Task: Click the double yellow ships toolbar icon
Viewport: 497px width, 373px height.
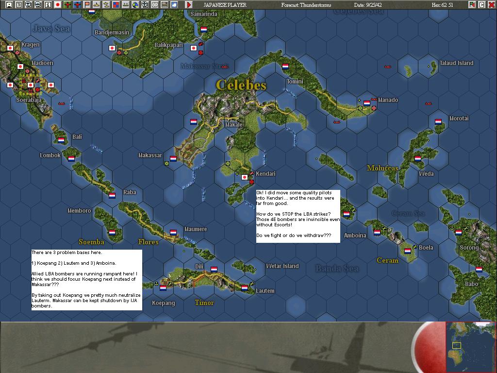Action: click(x=106, y=4)
